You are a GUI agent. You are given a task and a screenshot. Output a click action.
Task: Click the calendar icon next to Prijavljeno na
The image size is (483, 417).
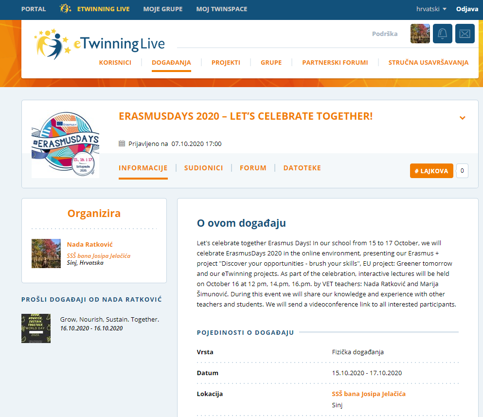point(122,144)
